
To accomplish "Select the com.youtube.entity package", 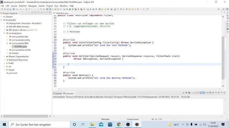I will click(21, 40).
